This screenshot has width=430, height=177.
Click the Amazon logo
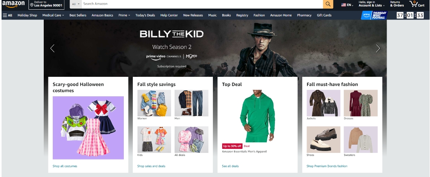13,5
